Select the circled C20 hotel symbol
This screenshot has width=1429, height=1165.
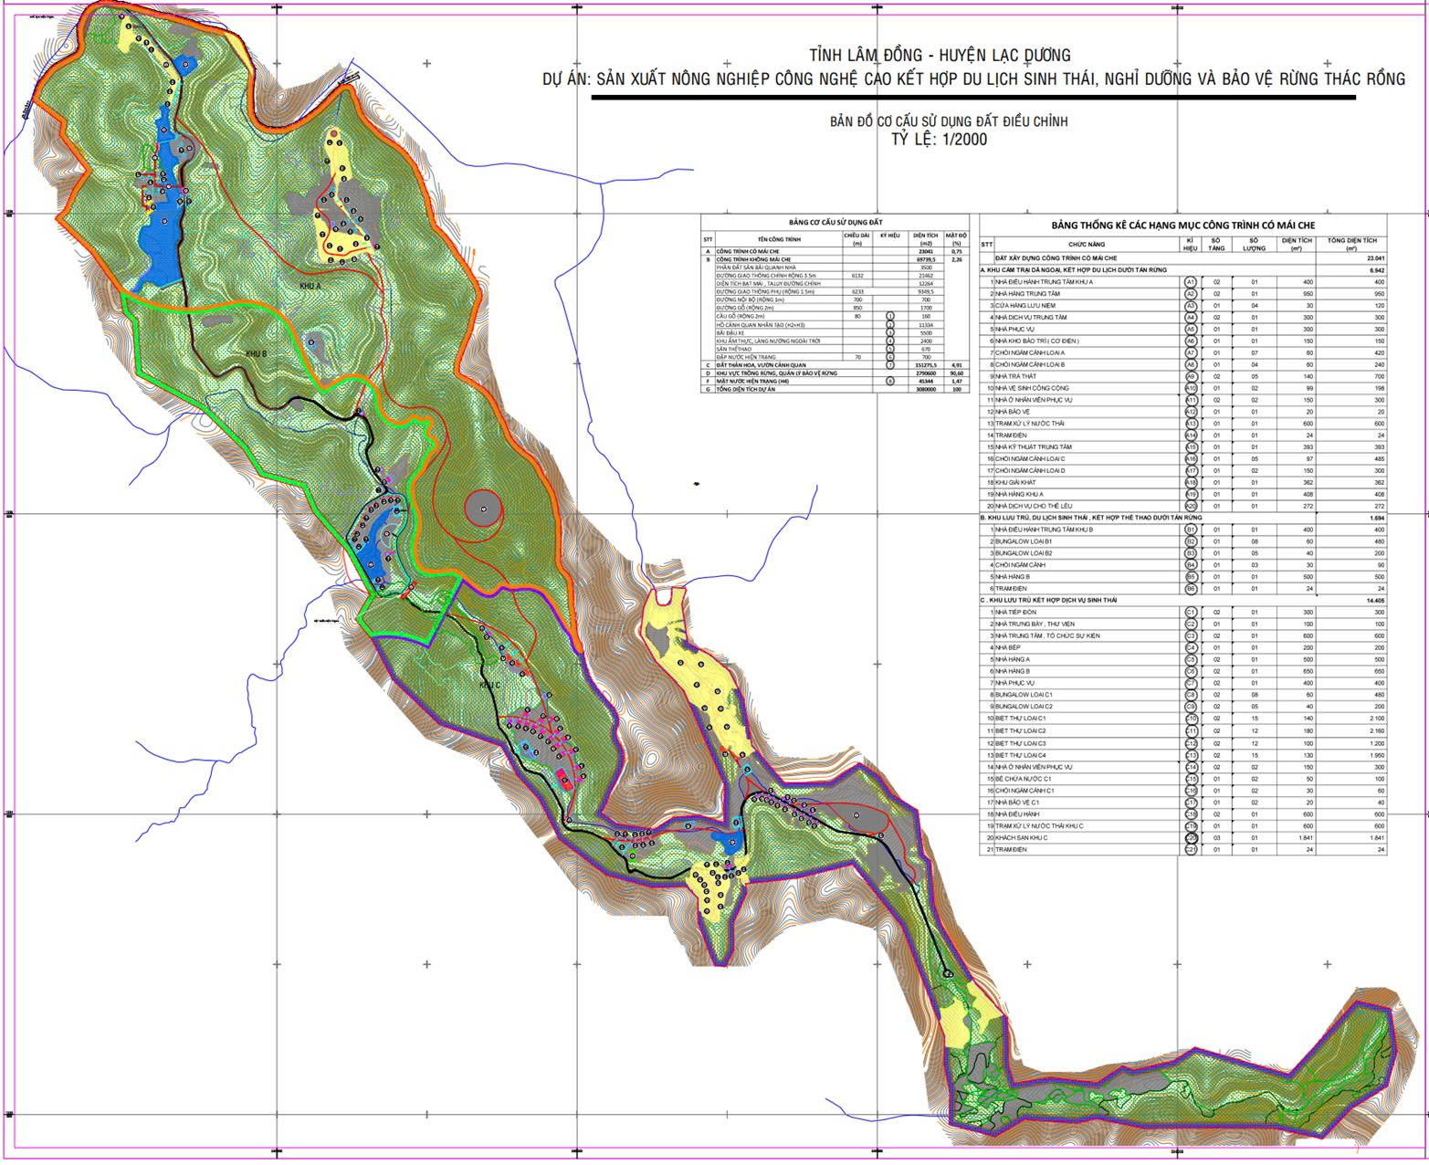[1190, 837]
